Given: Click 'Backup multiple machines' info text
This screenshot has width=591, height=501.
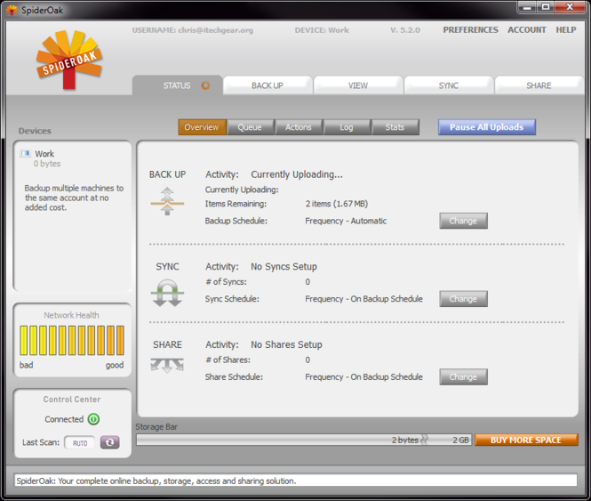Looking at the screenshot, I should 74,198.
